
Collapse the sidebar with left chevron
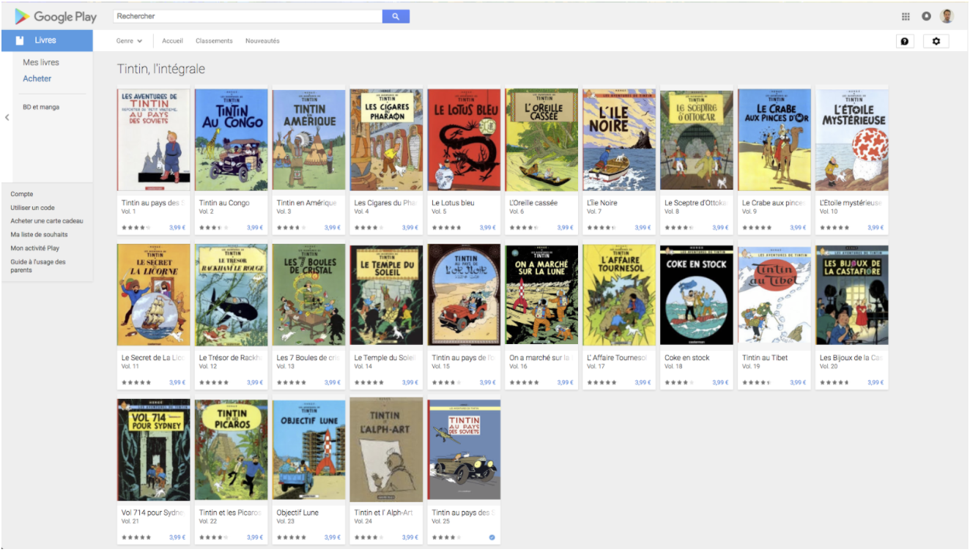point(7,117)
